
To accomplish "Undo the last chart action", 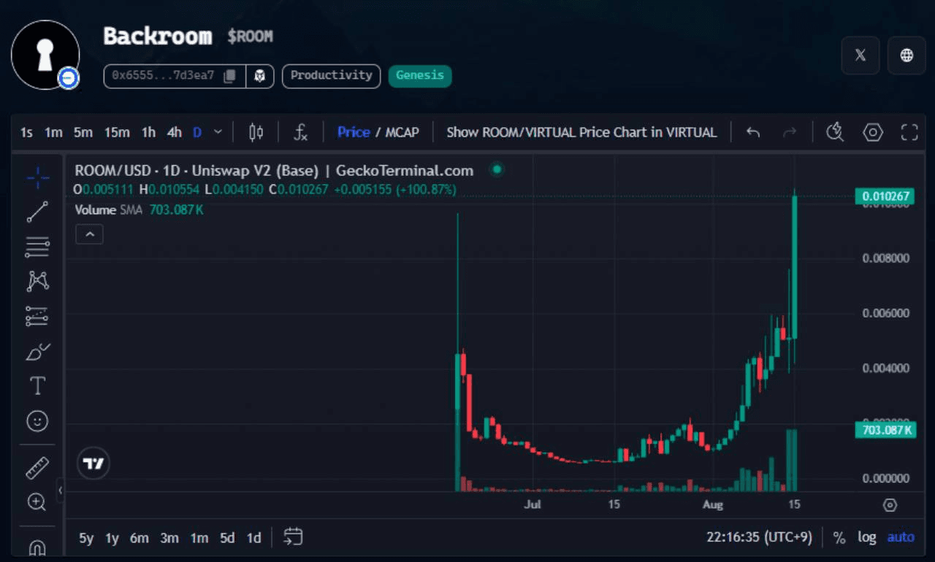I will pos(753,132).
